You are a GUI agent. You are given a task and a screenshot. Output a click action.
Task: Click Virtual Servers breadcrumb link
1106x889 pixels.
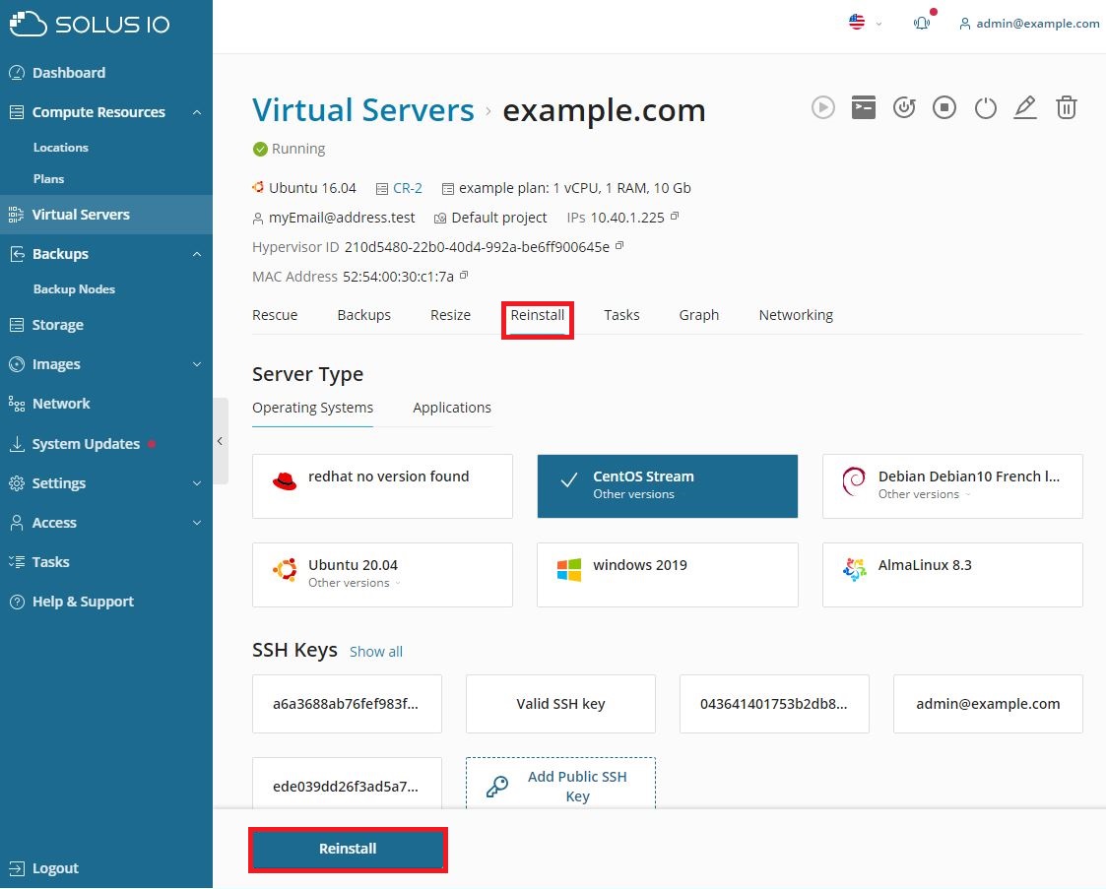[x=363, y=110]
